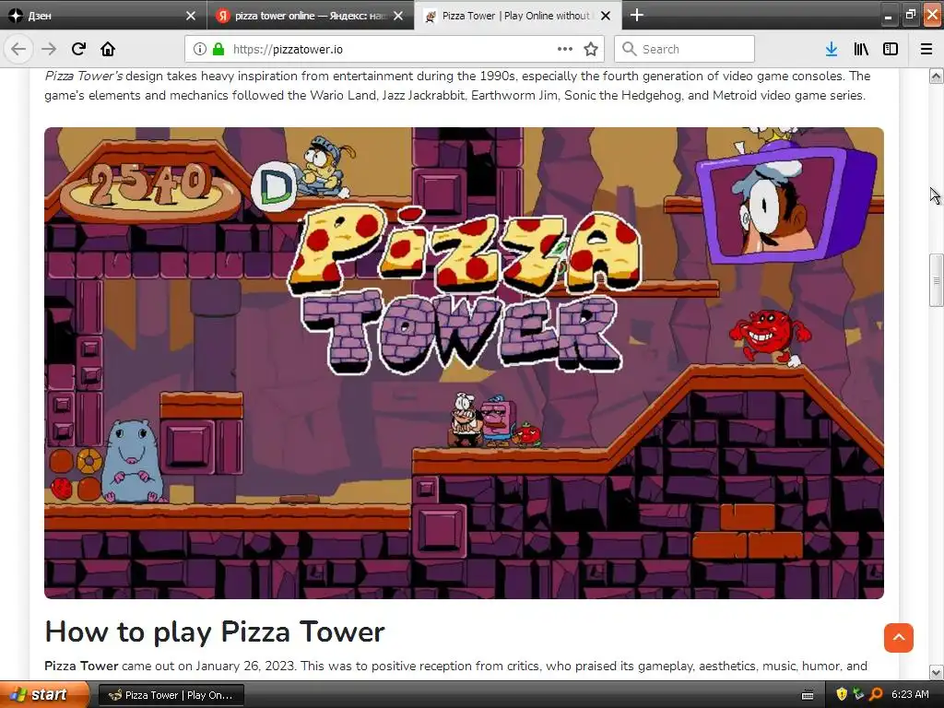Open a new browser tab

pos(636,15)
